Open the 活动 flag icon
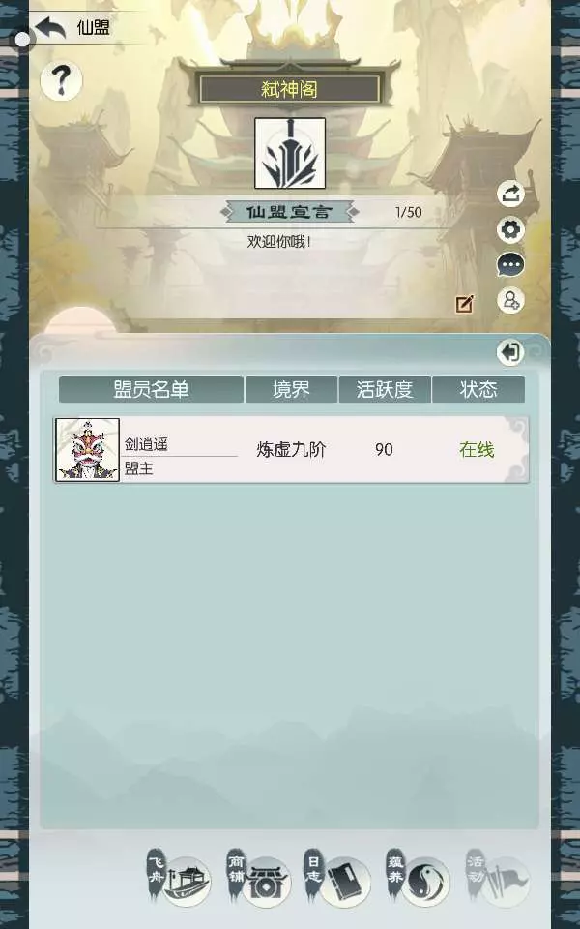Image resolution: width=580 pixels, height=929 pixels. 498,882
